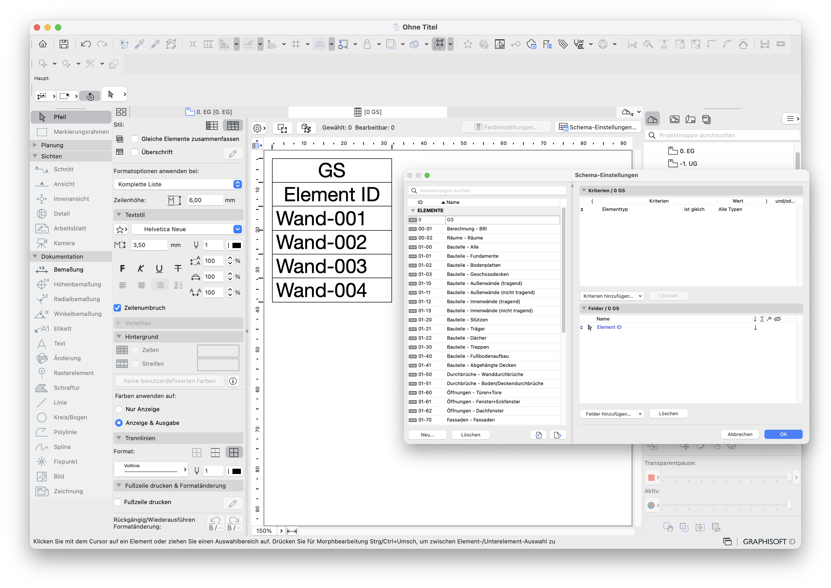Apply italic text style K
Image resolution: width=831 pixels, height=588 pixels.
coord(141,268)
